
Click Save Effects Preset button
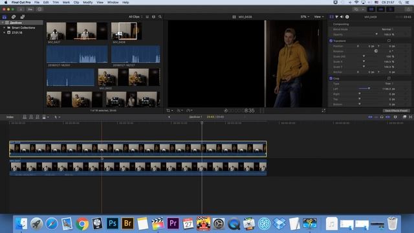[x=396, y=111]
